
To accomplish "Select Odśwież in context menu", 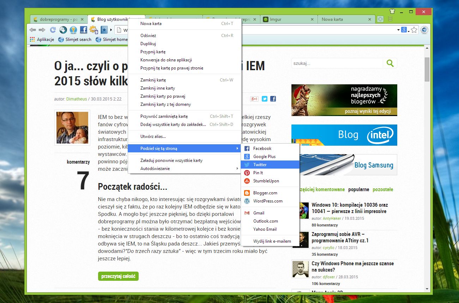I will coord(185,36).
